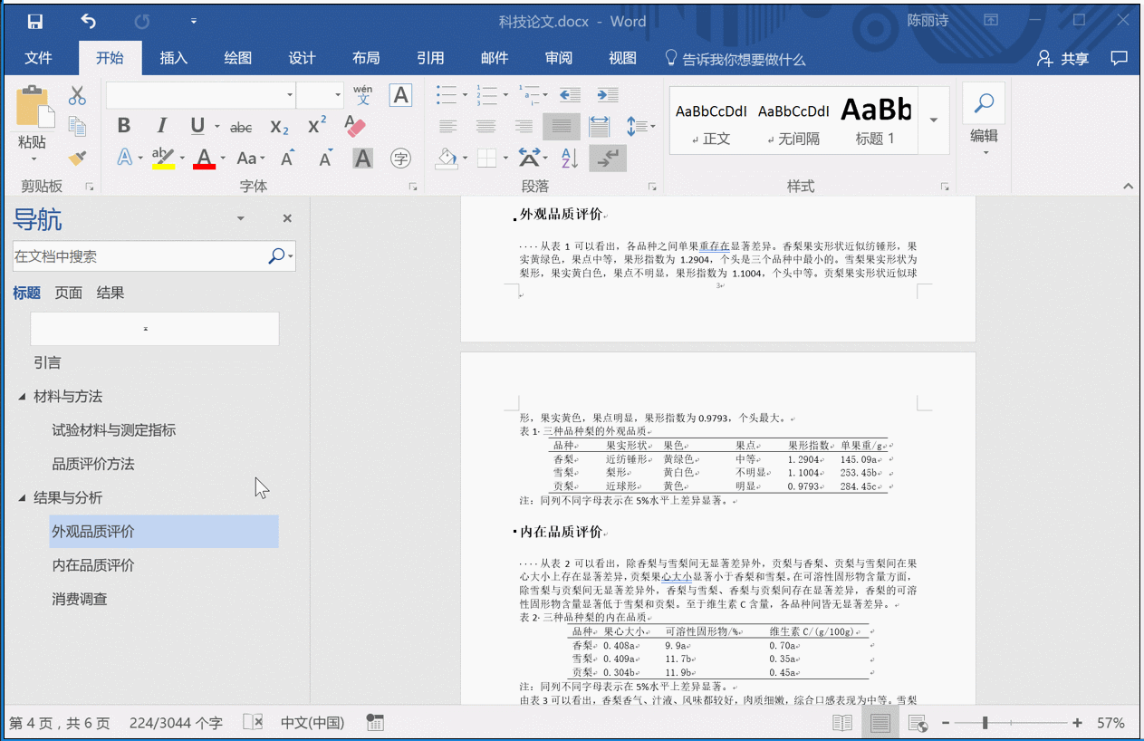Open the Change Case Aa dropdown
This screenshot has width=1144, height=741.
click(x=251, y=159)
